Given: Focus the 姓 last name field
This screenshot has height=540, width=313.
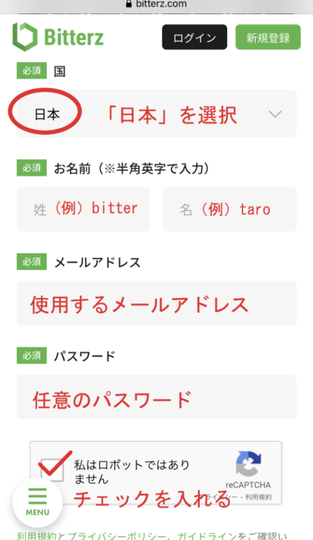Looking at the screenshot, I should [x=84, y=209].
